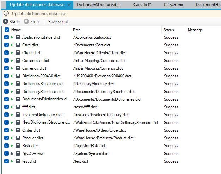Click the dictionary file icon for NewDictionaryStructure
The image size is (221, 174).
click(18, 123)
